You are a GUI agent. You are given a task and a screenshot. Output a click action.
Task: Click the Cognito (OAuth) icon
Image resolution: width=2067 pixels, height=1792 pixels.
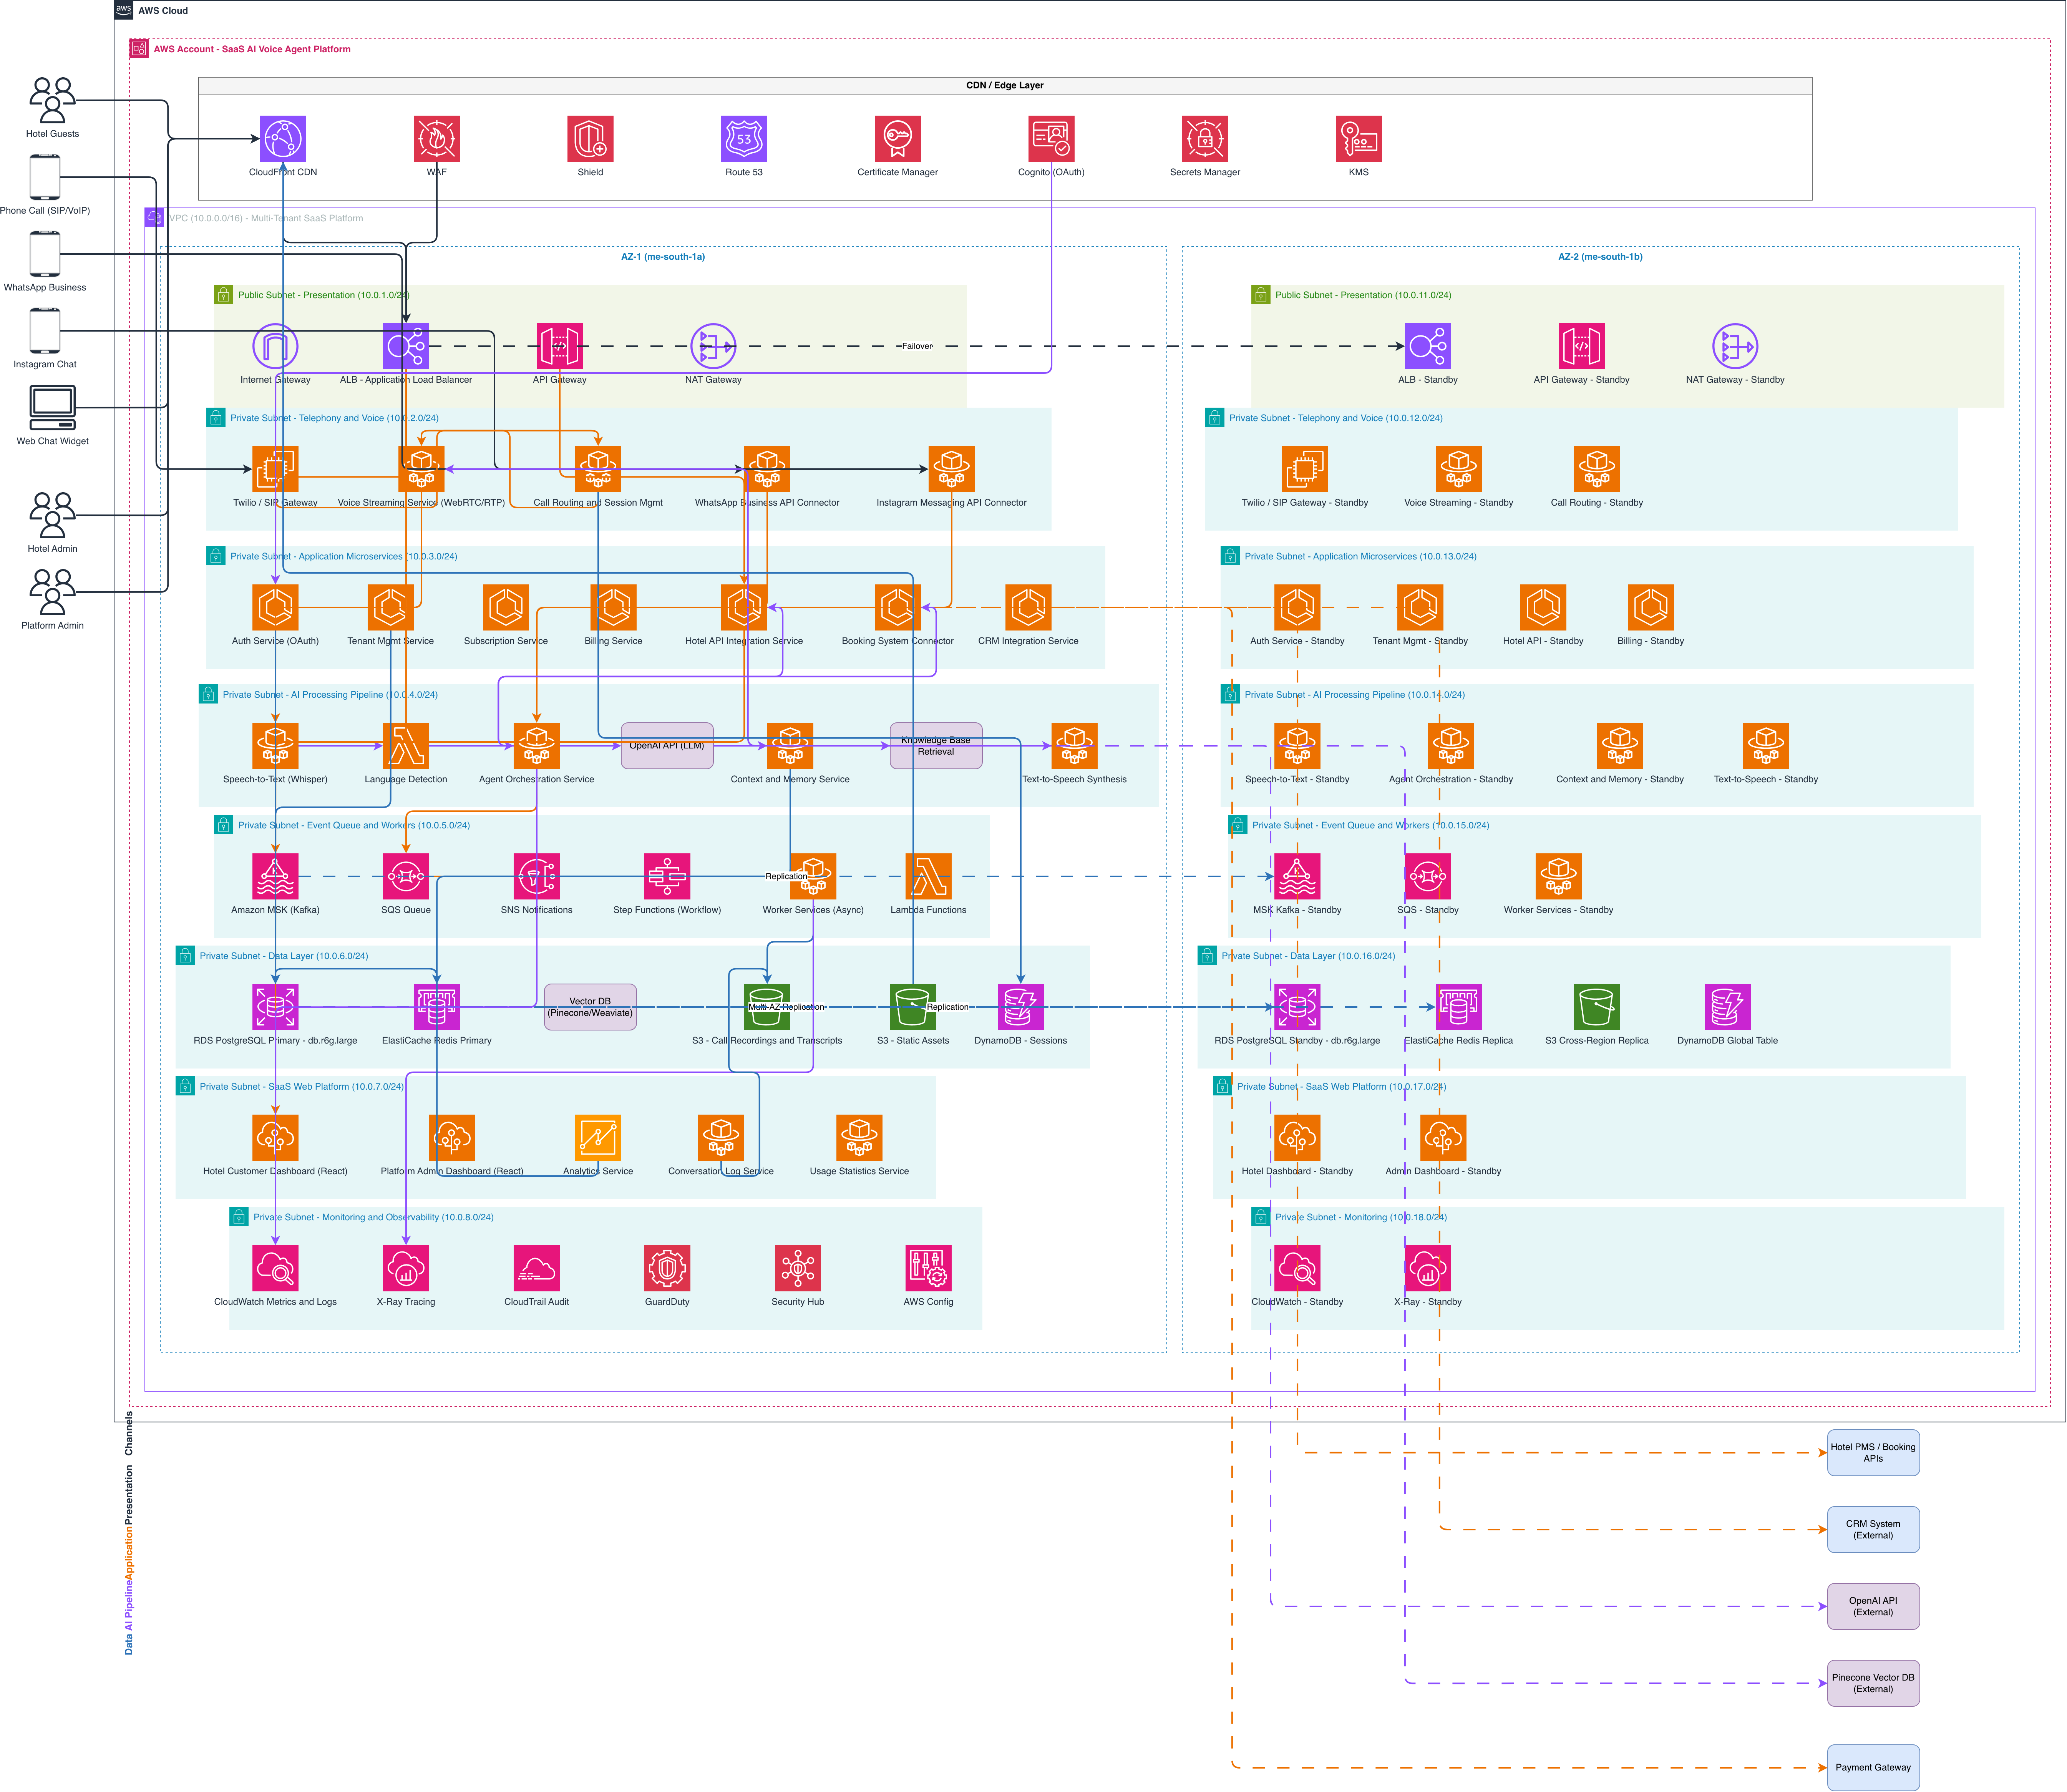1051,139
